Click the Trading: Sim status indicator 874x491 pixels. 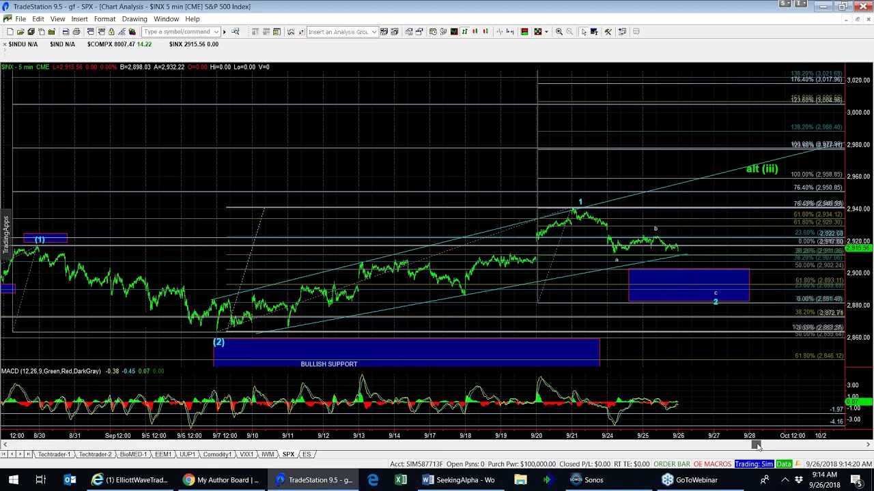(x=754, y=464)
